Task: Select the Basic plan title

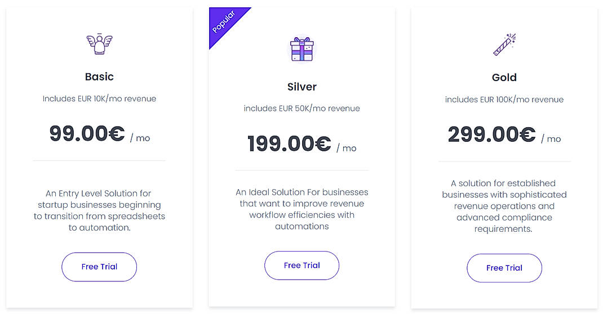Action: tap(99, 77)
